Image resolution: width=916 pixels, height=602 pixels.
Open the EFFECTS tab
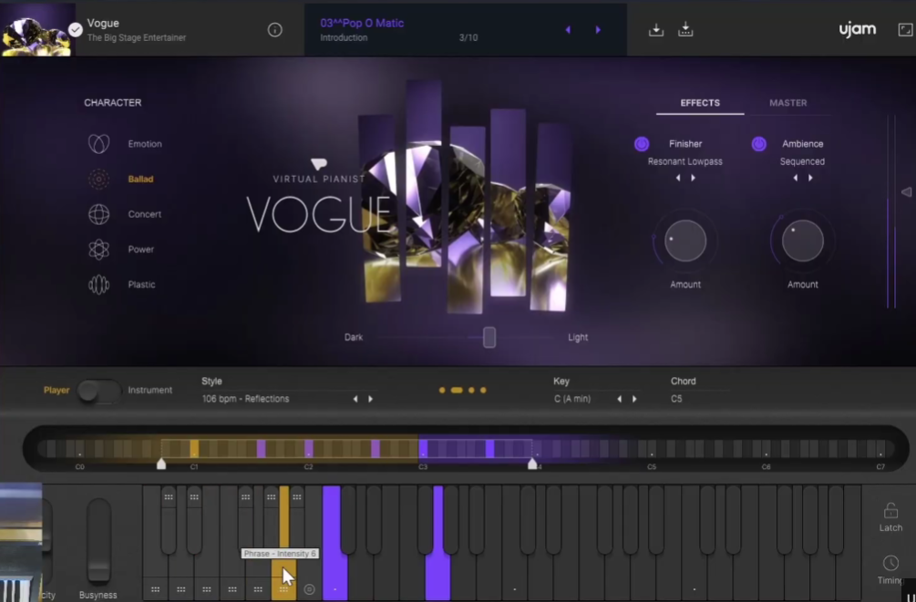699,103
